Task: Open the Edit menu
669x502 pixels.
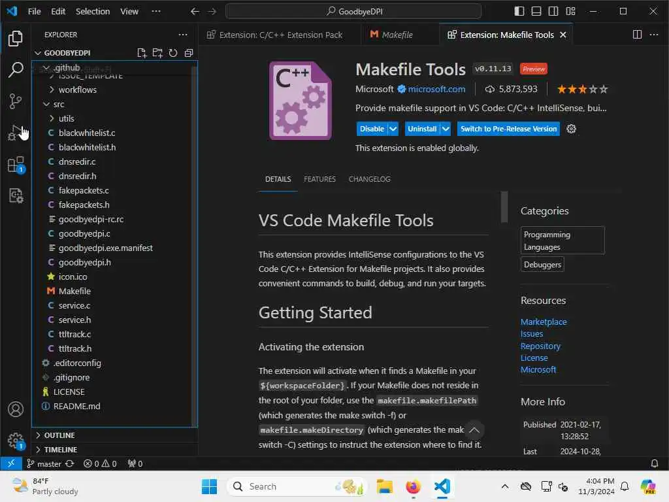Action: (x=58, y=12)
